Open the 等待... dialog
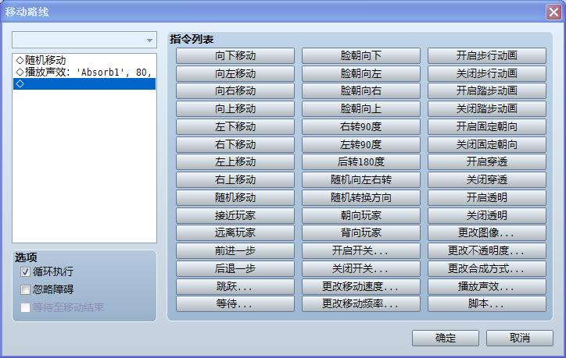566x358 pixels. [x=235, y=304]
